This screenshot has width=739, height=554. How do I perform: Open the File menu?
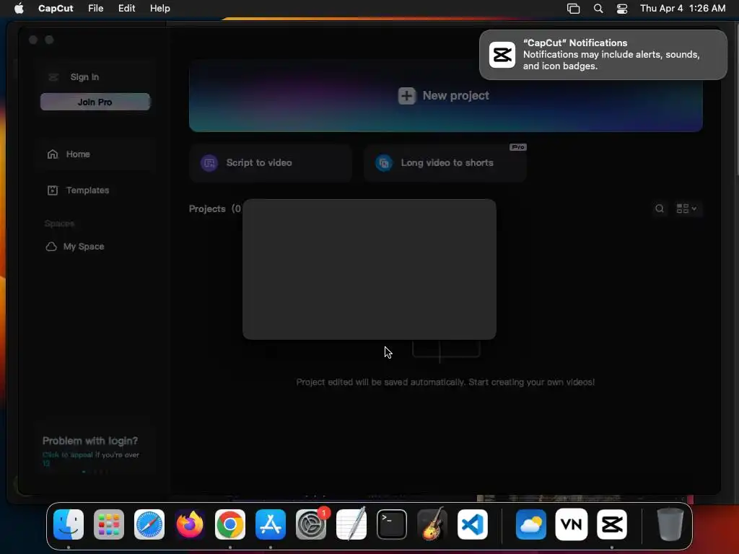96,8
